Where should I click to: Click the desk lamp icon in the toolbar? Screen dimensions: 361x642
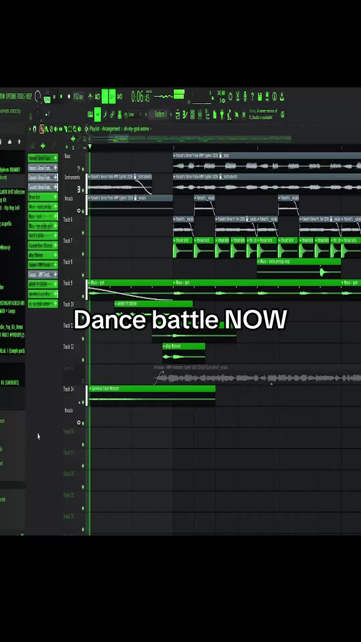click(229, 115)
